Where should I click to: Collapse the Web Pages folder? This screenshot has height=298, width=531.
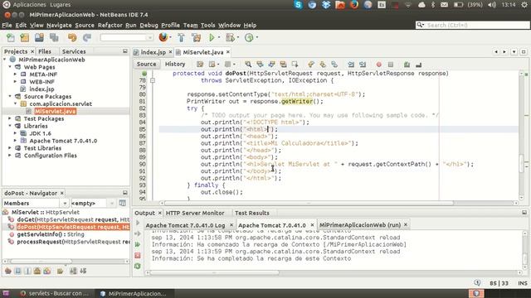coord(10,67)
